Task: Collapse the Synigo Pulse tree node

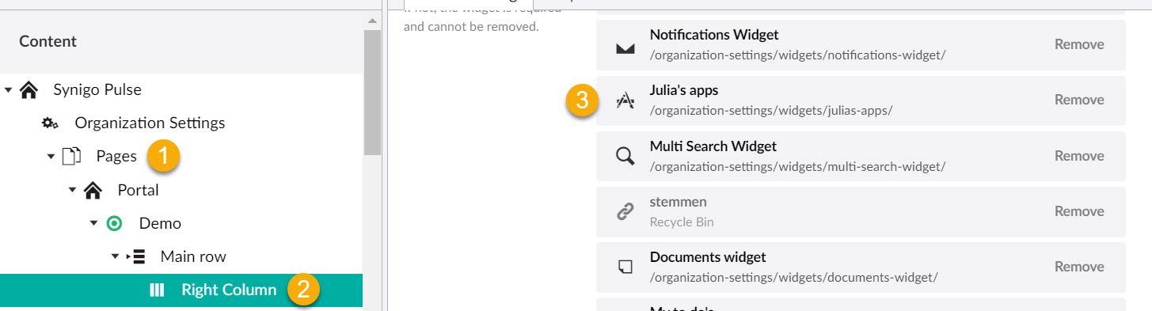Action: point(8,90)
